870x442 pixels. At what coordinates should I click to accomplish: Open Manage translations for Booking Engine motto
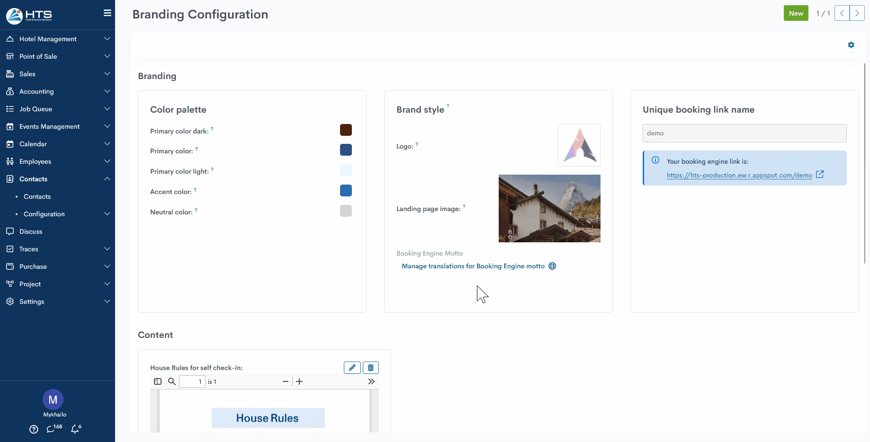[x=473, y=266]
